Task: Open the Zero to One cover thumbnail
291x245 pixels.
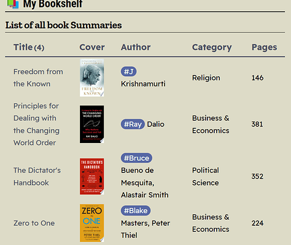Action: 92,223
